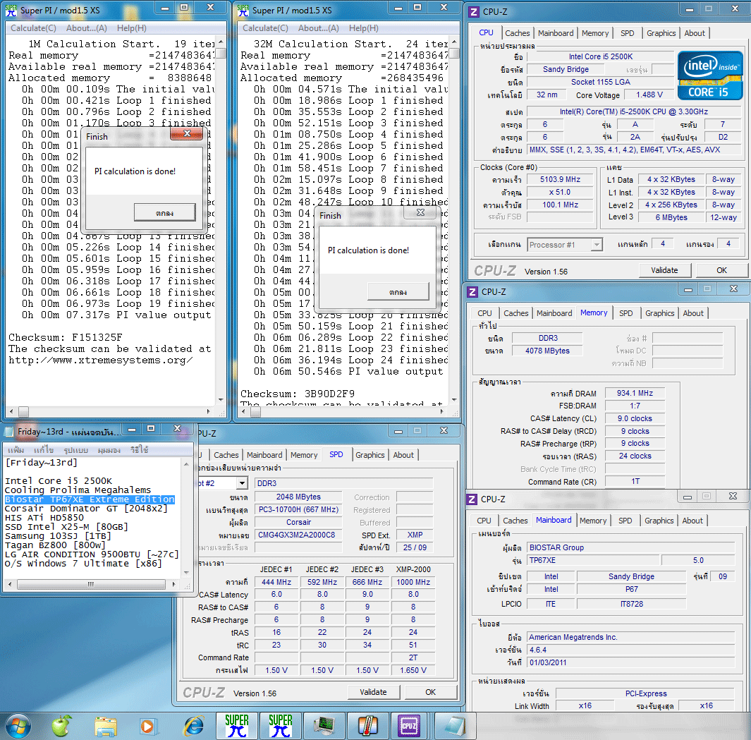Click the CPU-Z taskbar icon

[x=409, y=724]
